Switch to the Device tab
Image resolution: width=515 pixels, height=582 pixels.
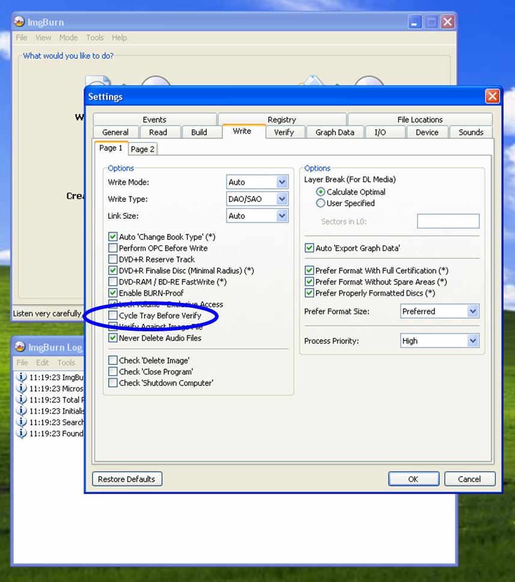(427, 132)
